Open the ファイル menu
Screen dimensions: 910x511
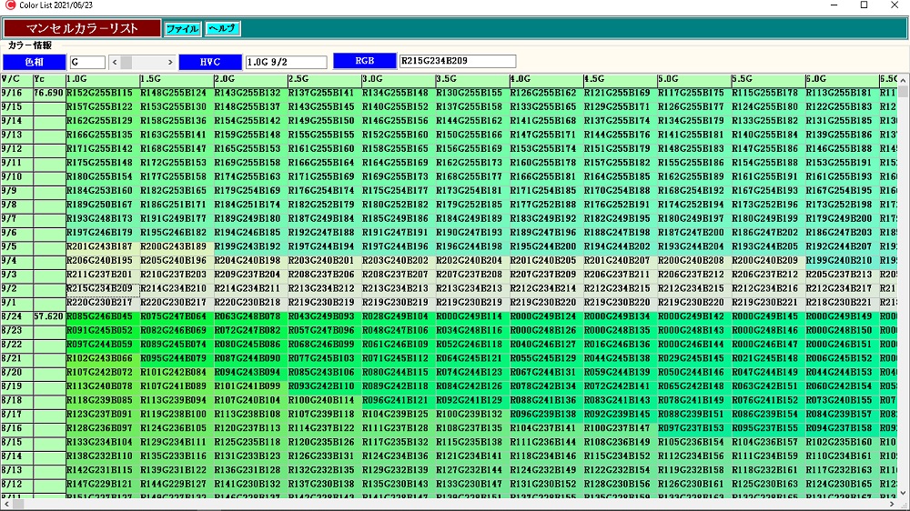(182, 29)
